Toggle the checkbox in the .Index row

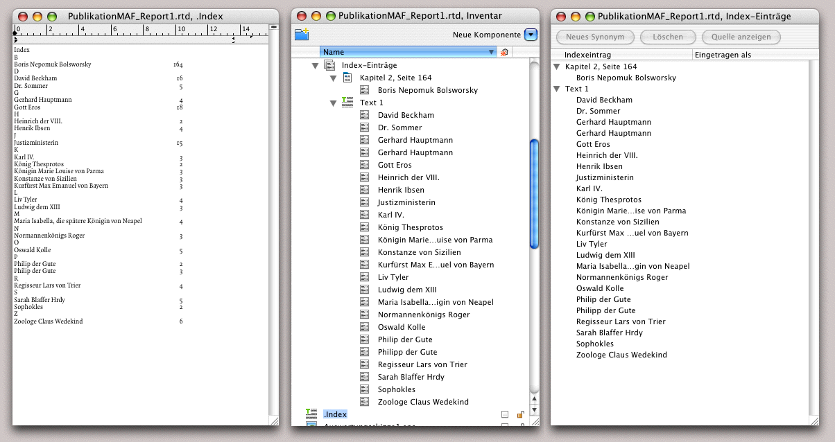coord(505,414)
